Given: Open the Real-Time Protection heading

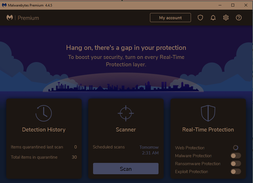Looking at the screenshot, I should coord(208,129).
